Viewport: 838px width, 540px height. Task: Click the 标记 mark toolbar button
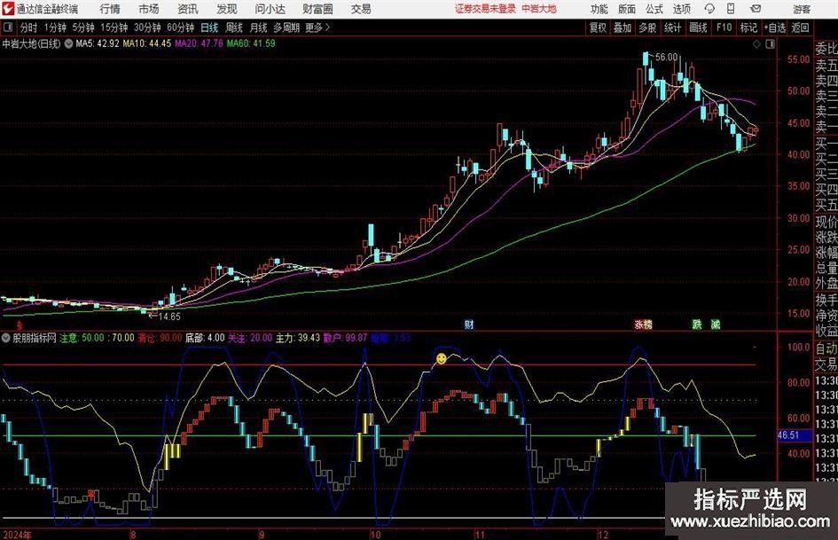click(x=748, y=27)
